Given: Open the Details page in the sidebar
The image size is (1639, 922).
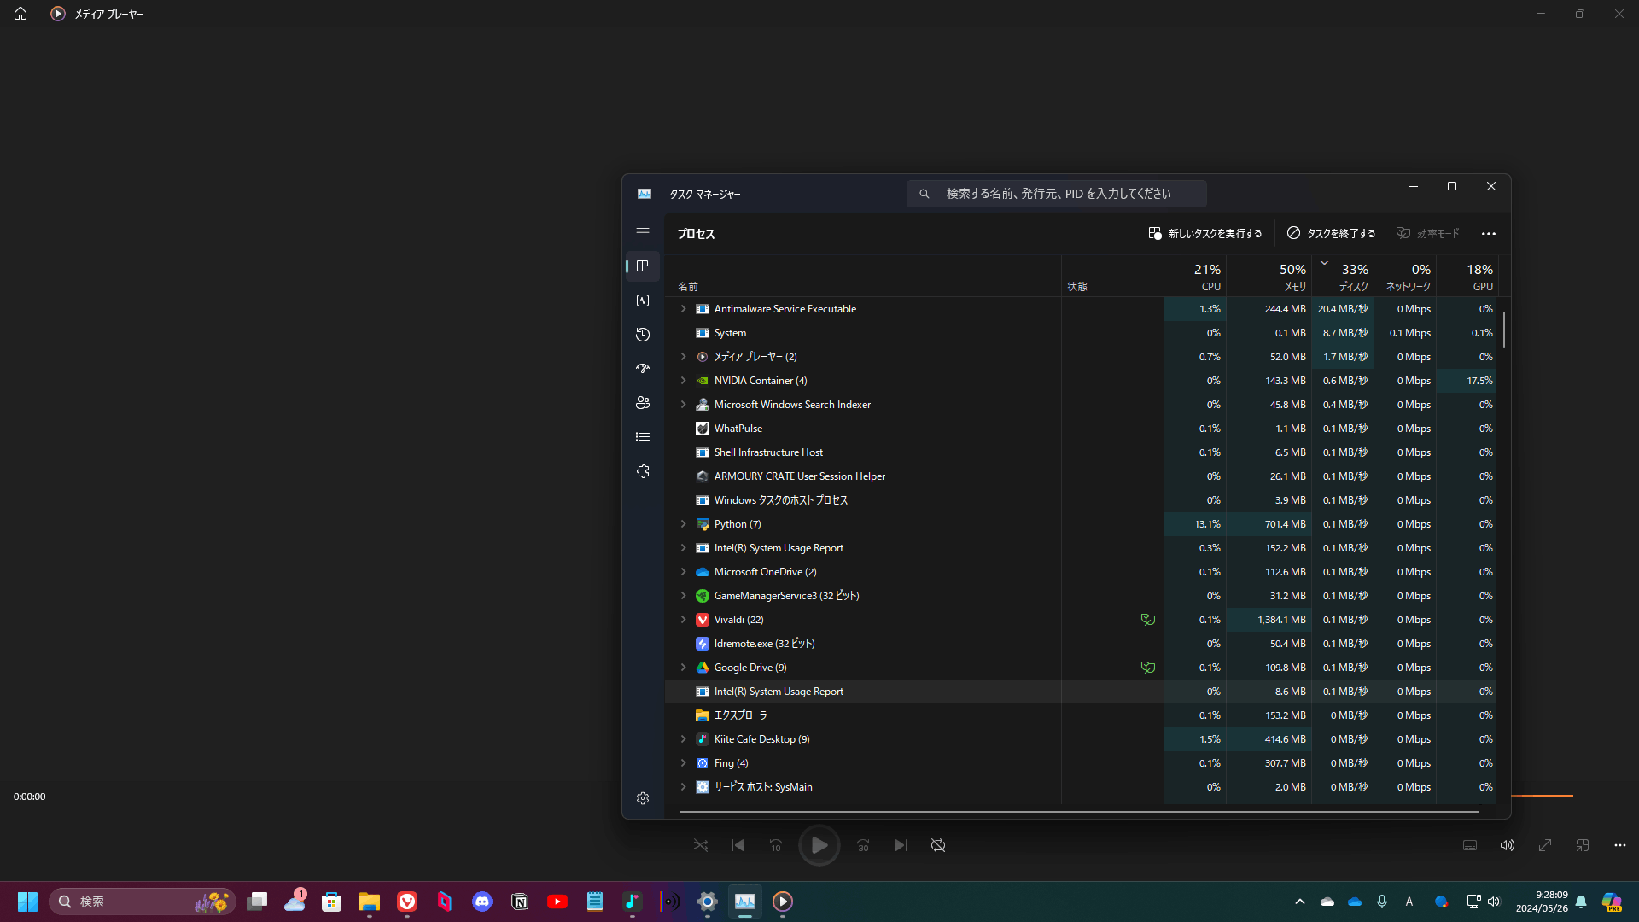Looking at the screenshot, I should 643,437.
